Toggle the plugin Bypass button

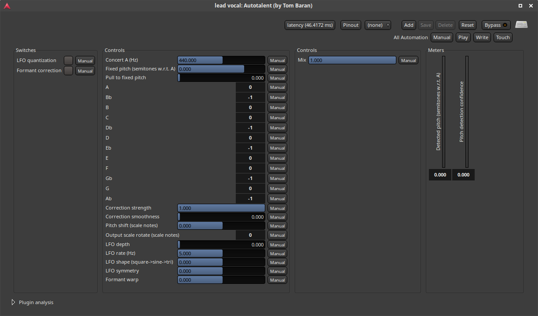point(496,25)
